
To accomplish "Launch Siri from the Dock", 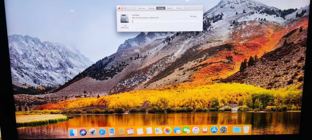I will point(83,132).
